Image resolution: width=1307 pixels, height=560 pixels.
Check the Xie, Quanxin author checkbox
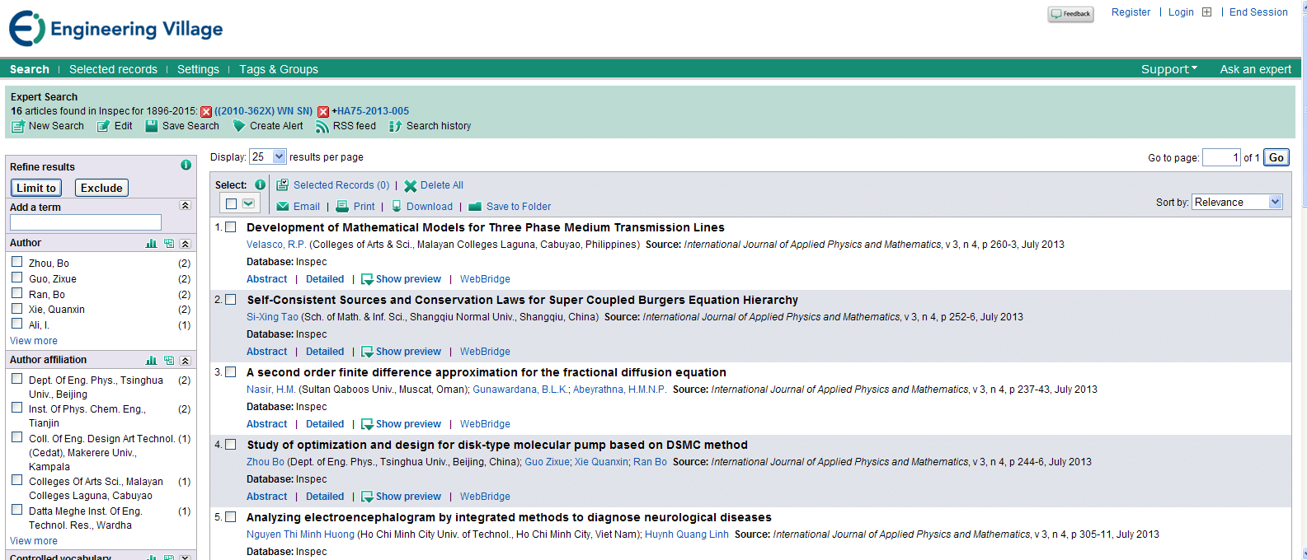click(16, 308)
